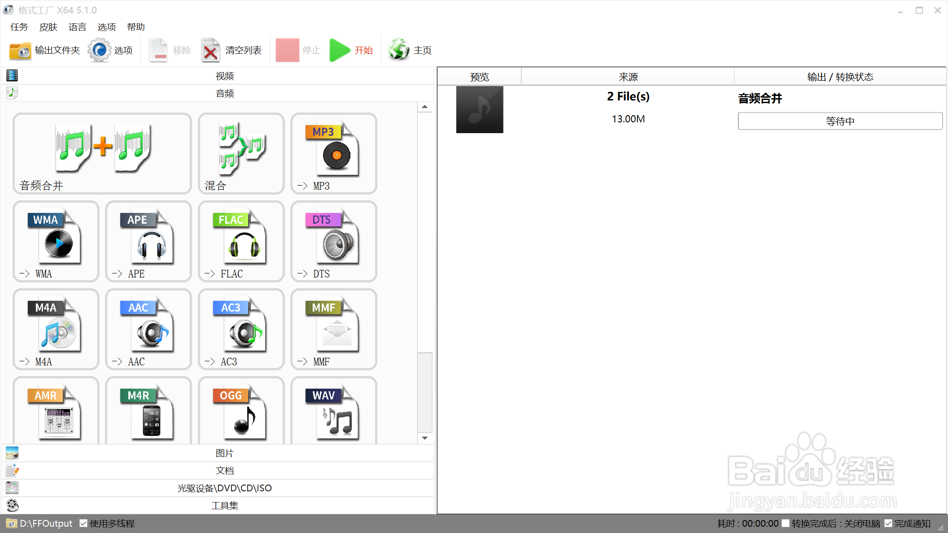The height and width of the screenshot is (533, 948).
Task: Expand the 工具集 utilities section
Action: (x=224, y=506)
